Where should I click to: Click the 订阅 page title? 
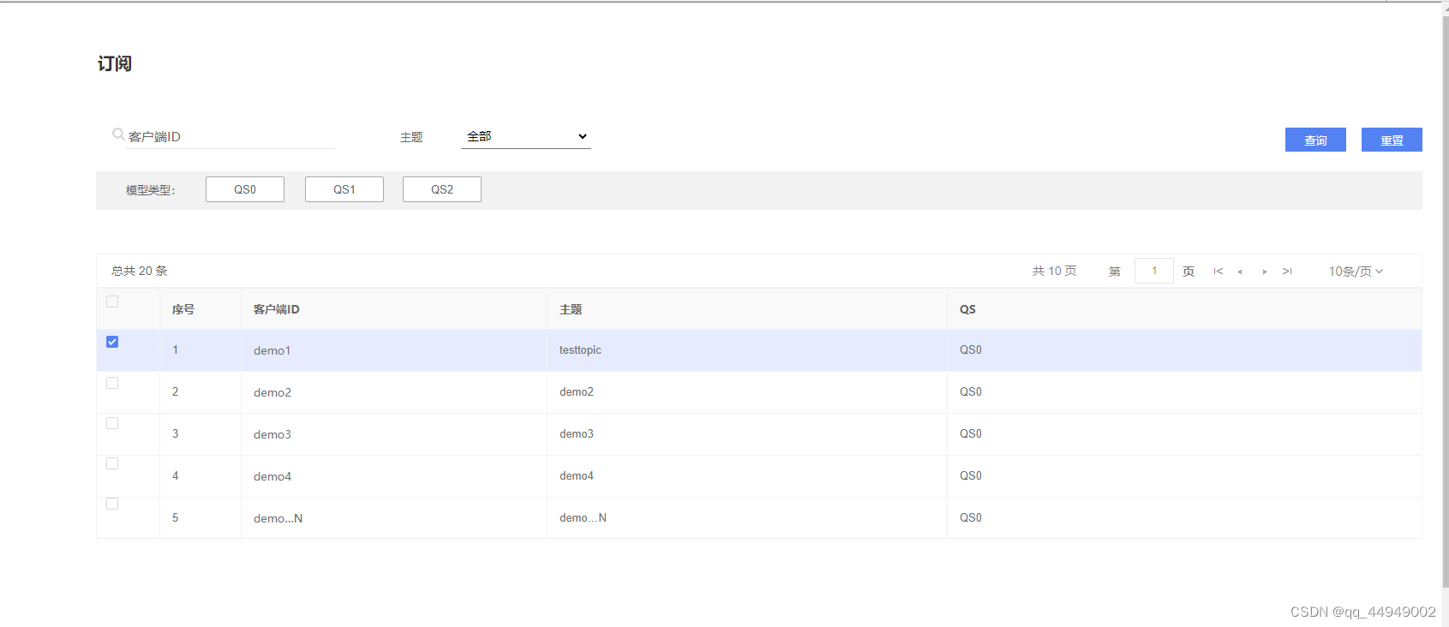click(x=115, y=63)
